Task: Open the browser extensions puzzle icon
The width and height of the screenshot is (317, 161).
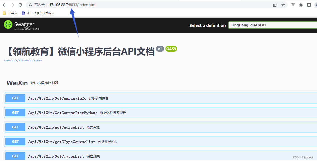Action: pos(301,5)
